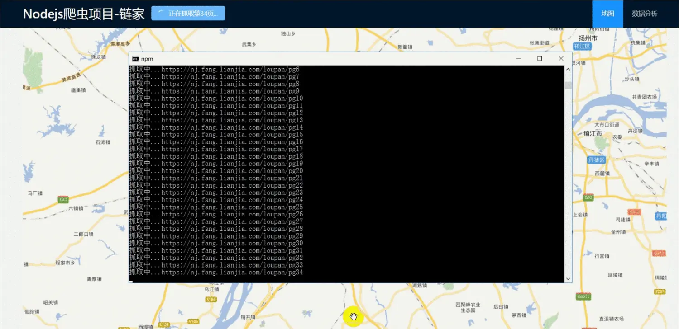This screenshot has width=679, height=329.
Task: Minimize the npm console window
Action: click(518, 59)
